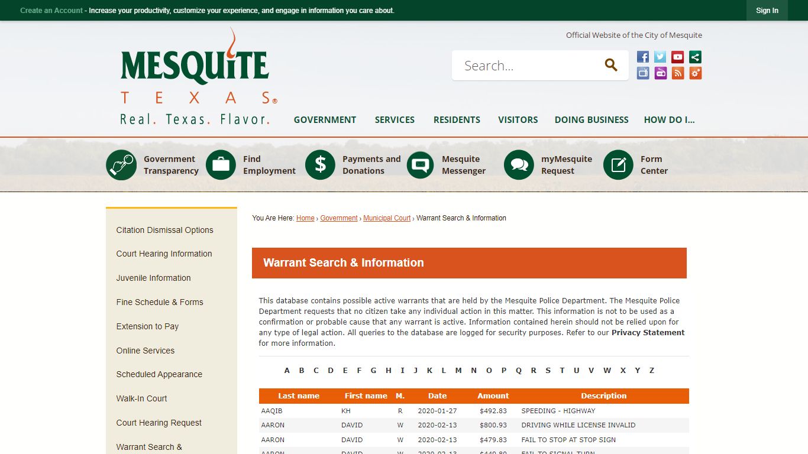Open the Privacy Statement link
The width and height of the screenshot is (808, 454).
648,333
